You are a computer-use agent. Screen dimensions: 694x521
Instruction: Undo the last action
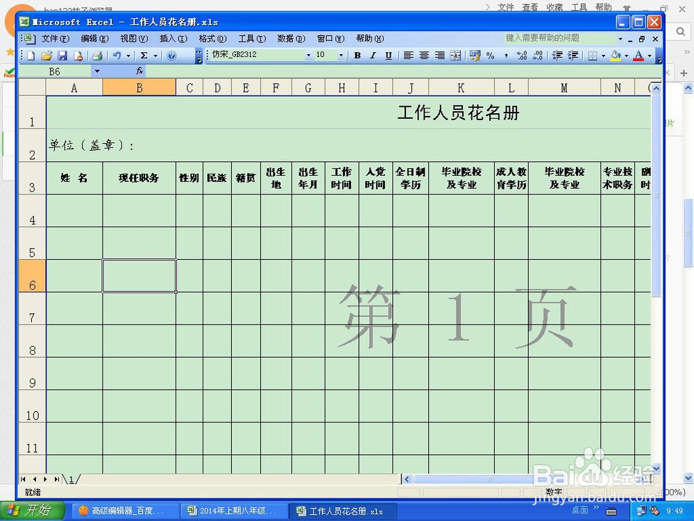117,56
